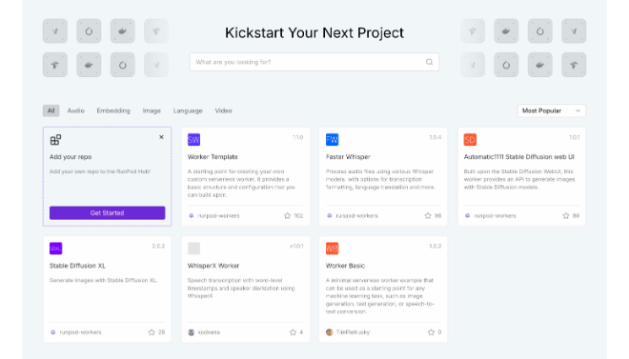Star the Worker Basic repo
The width and height of the screenshot is (629, 359).
(431, 332)
